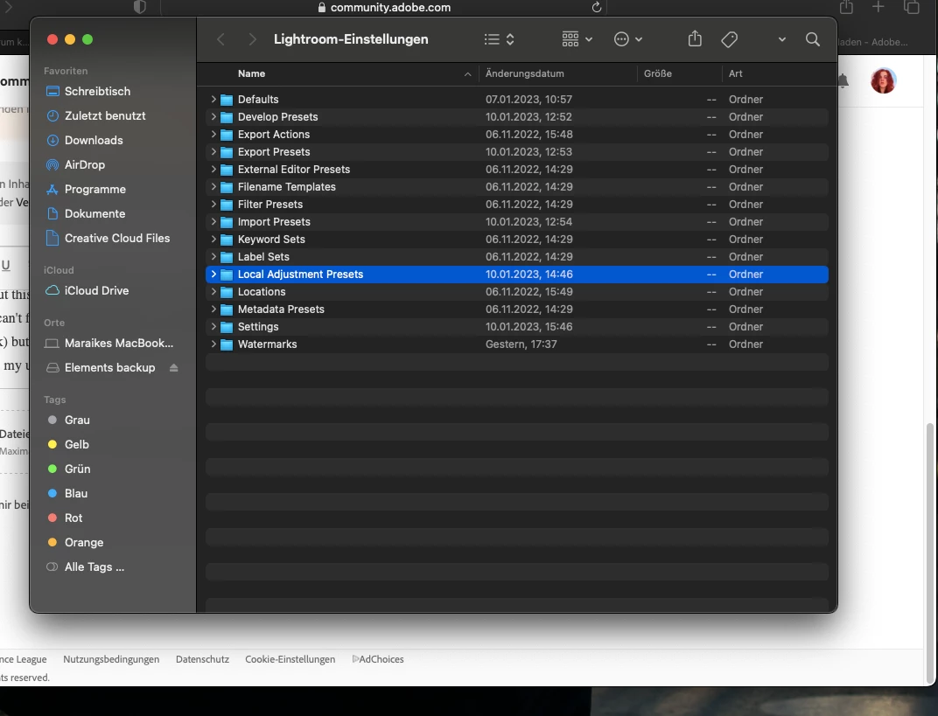938x716 pixels.
Task: Select the Import Presets folder icon
Action: click(x=226, y=222)
